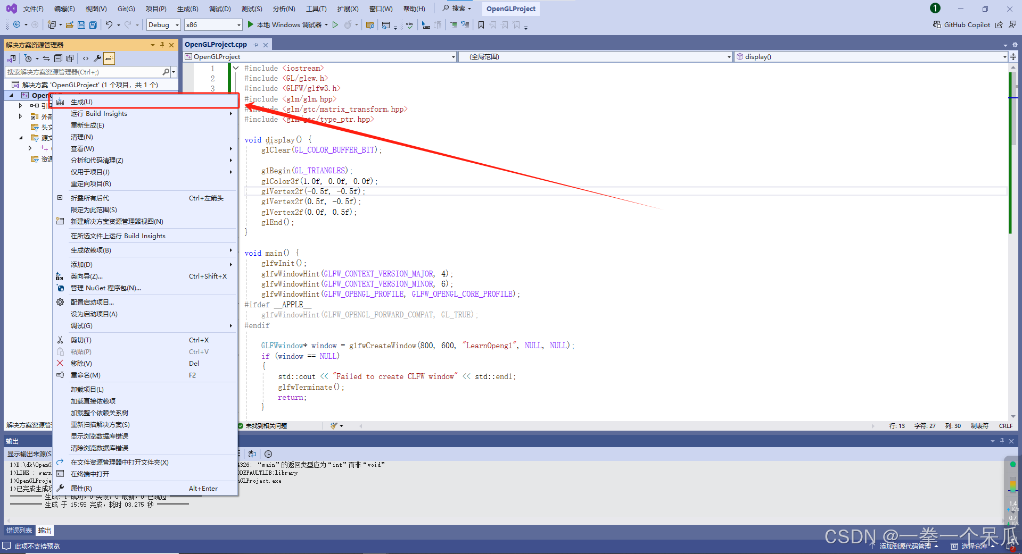This screenshot has width=1022, height=554.
Task: Comment out lines using toolbar icon
Action: click(x=454, y=25)
